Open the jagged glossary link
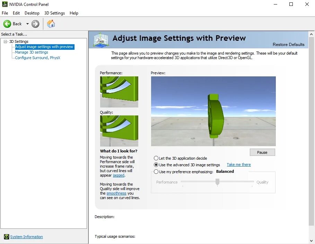Image resolution: width=315 pixels, height=244 pixels. 119,175
